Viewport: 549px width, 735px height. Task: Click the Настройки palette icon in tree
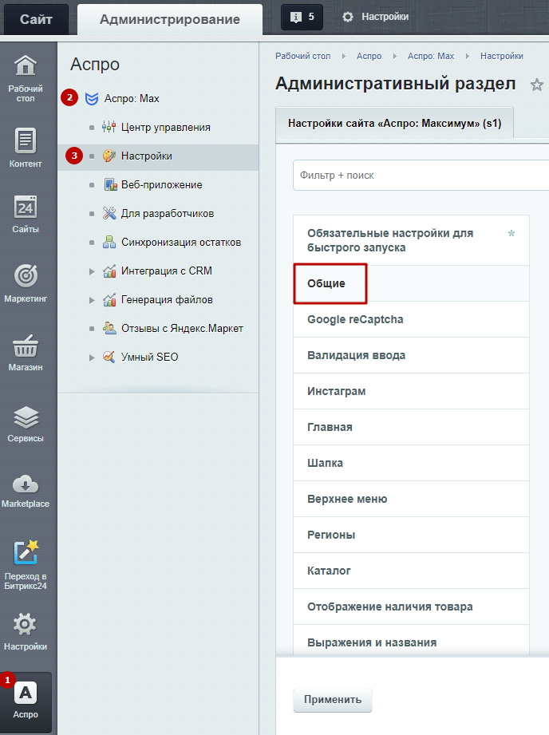[109, 156]
